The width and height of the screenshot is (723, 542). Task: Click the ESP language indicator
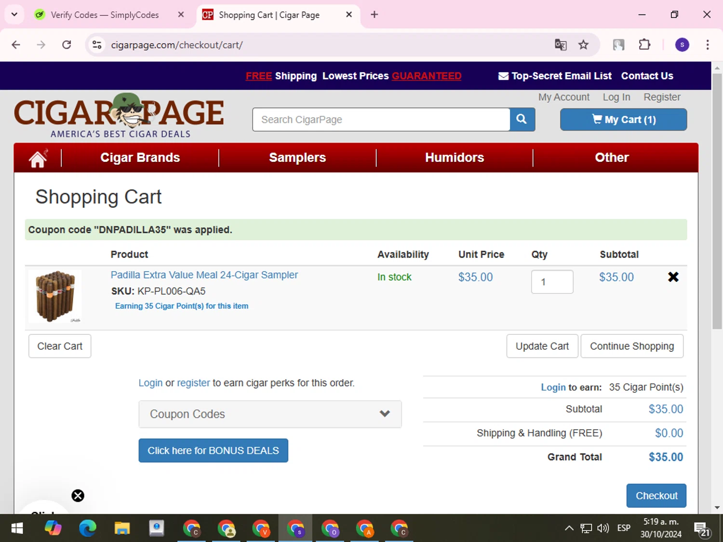click(624, 529)
